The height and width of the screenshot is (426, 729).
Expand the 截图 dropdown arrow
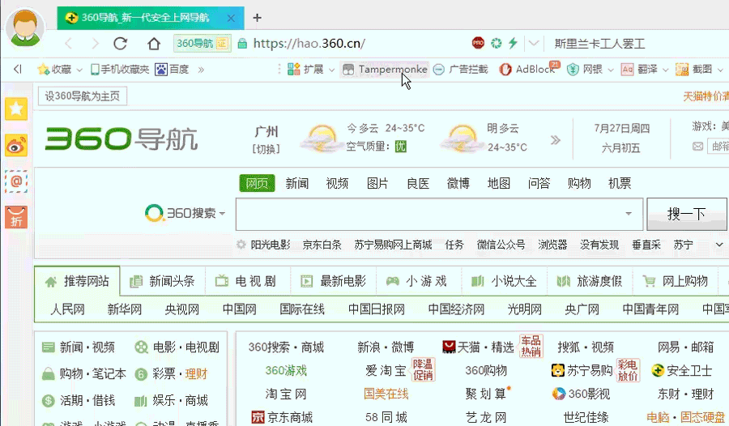[x=720, y=70]
